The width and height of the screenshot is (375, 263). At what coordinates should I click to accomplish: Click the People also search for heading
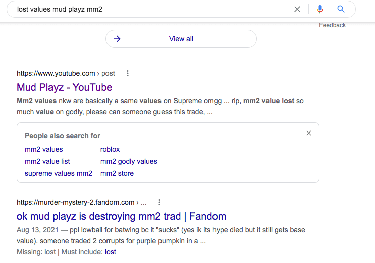coord(63,136)
